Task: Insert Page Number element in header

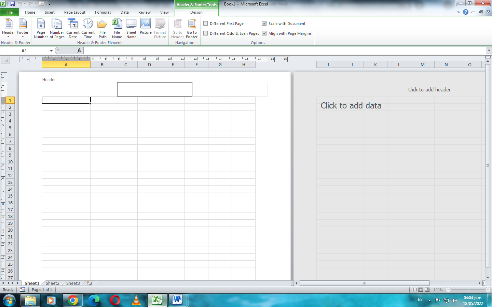Action: 41,28
